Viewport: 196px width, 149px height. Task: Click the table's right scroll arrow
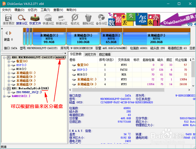coord(189,90)
